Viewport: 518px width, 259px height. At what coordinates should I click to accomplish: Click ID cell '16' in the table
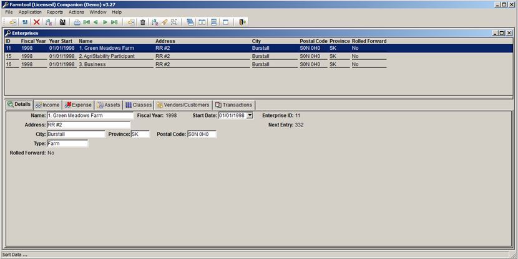[x=9, y=65]
